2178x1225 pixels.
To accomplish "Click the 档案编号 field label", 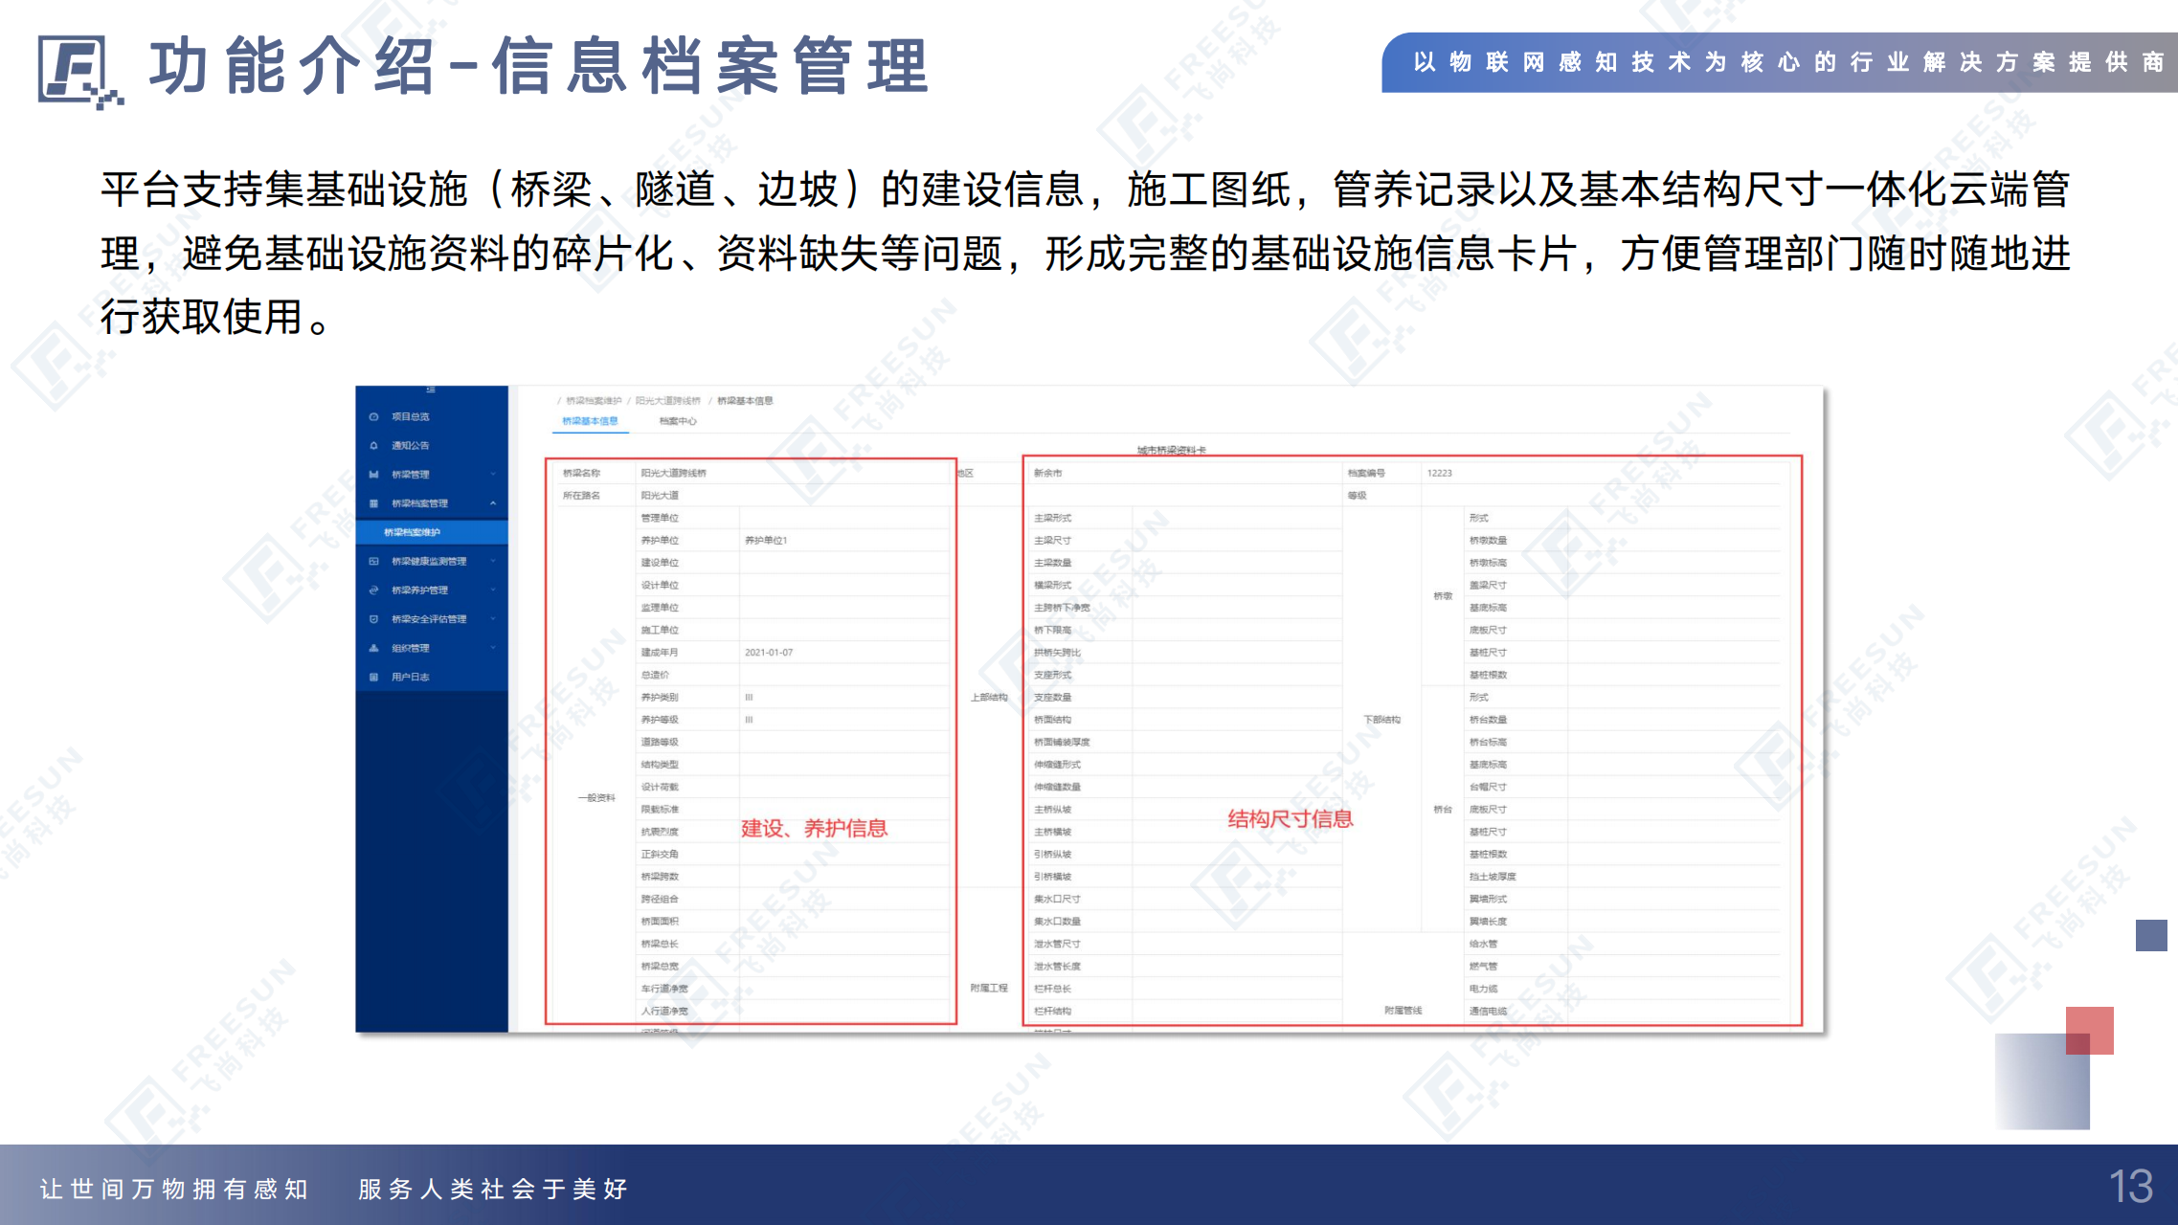I will pos(1366,474).
